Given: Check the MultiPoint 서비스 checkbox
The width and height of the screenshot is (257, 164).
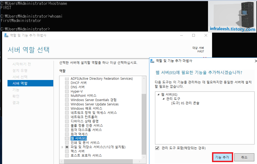Looking at the screenshot, I should click(x=67, y=96).
